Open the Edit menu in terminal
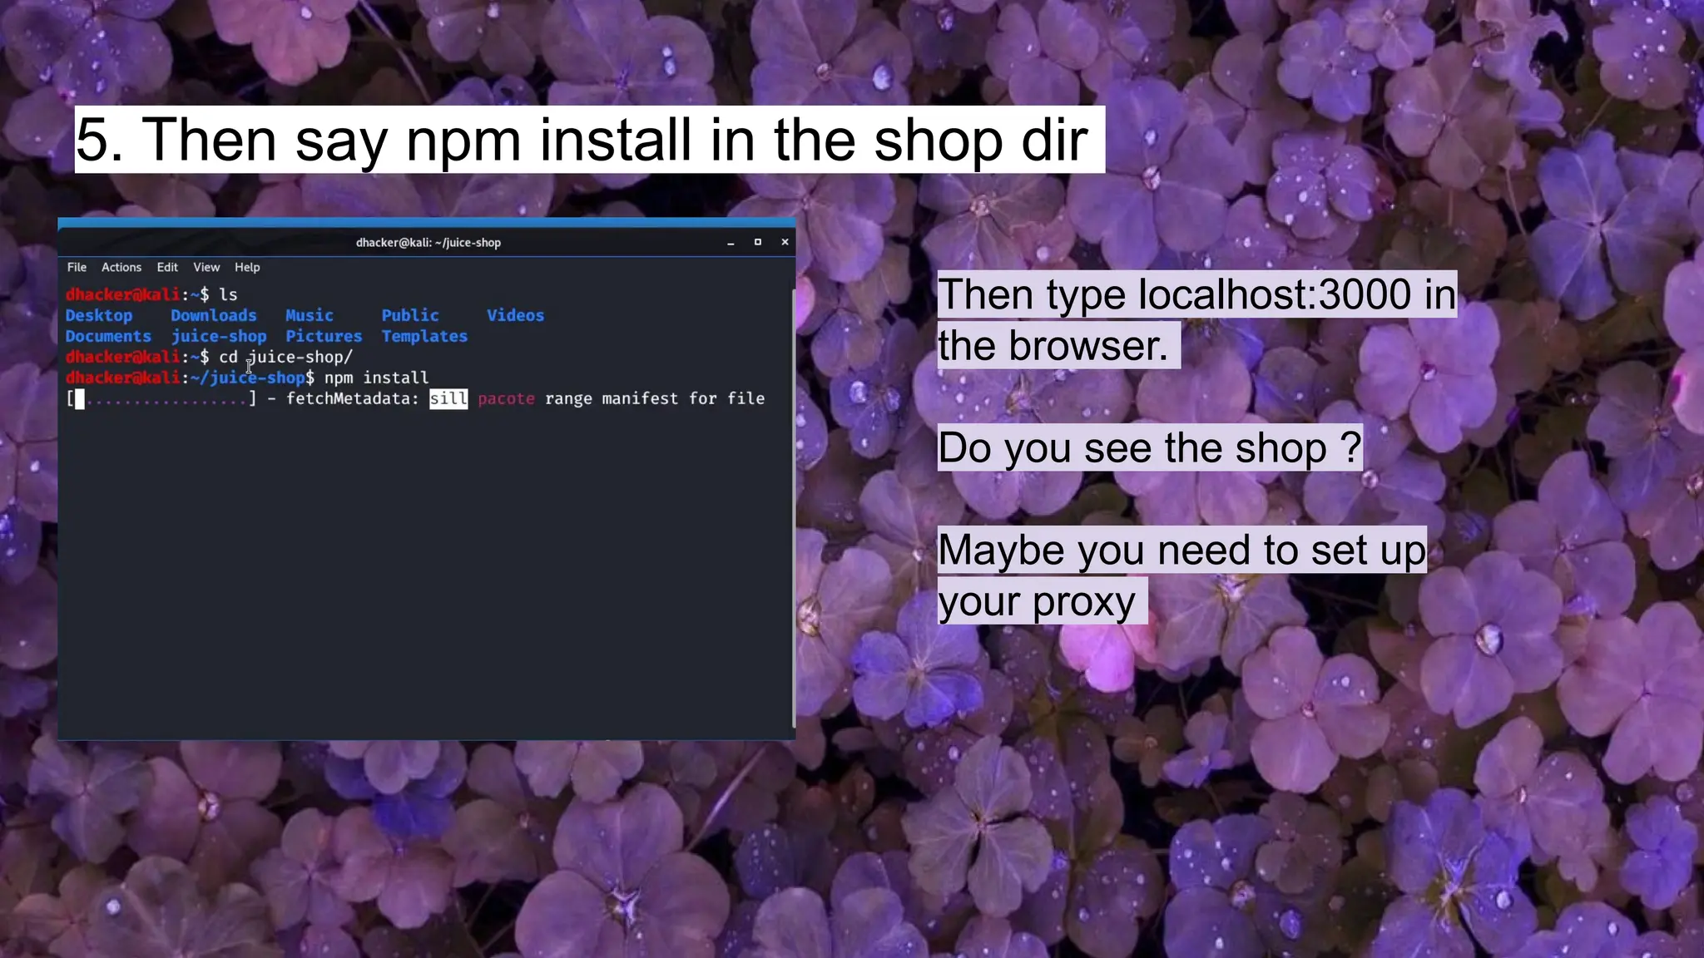Screen dimensions: 1704x958 tap(167, 267)
